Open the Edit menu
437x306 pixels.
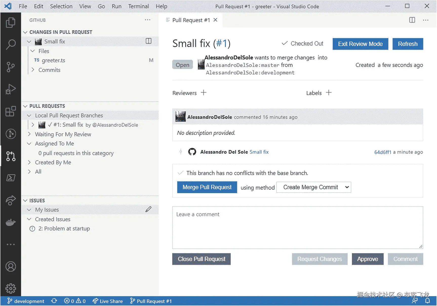(38, 6)
